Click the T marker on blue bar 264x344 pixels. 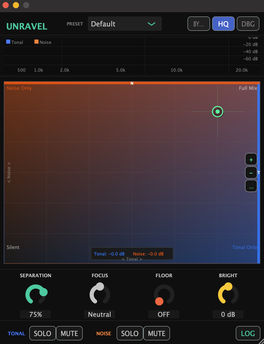(x=259, y=173)
